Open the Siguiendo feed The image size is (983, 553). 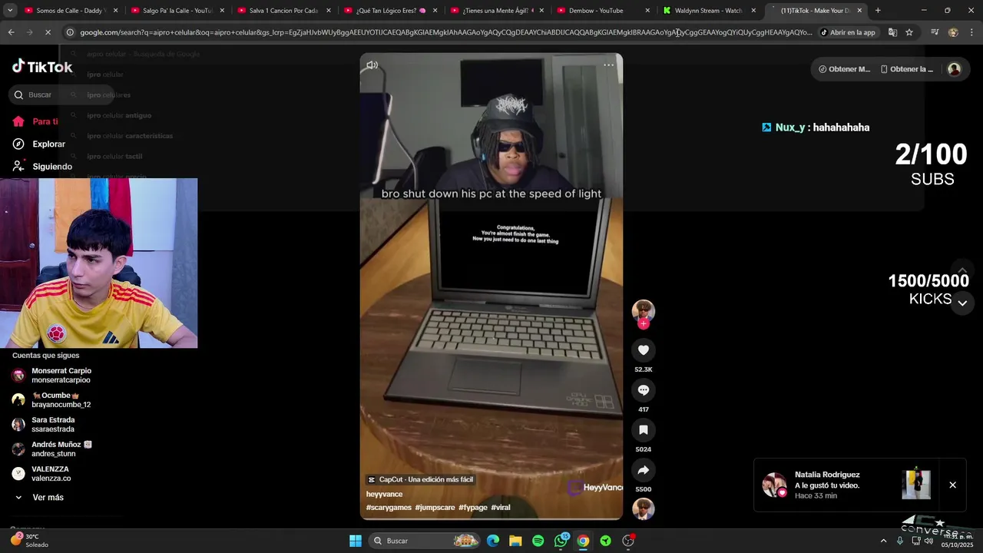[x=42, y=166]
